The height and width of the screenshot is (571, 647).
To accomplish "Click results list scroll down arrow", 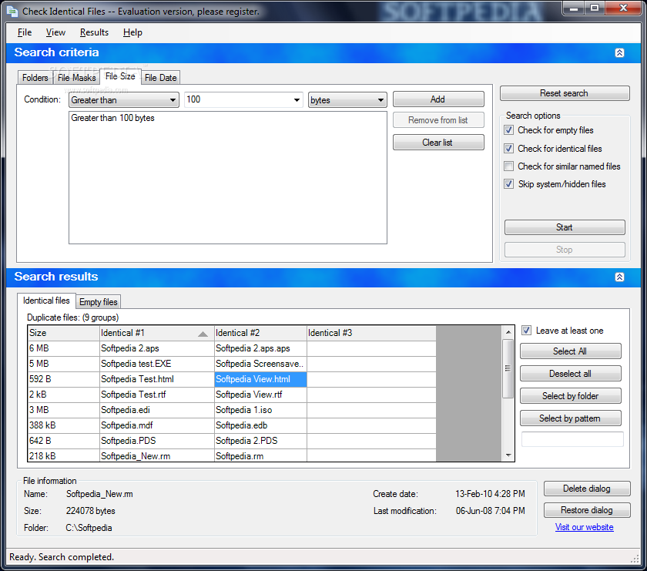I will click(508, 455).
